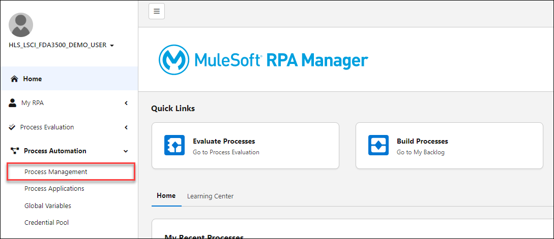Expand the Process Evaluation chevron
The height and width of the screenshot is (239, 554).
pos(126,127)
